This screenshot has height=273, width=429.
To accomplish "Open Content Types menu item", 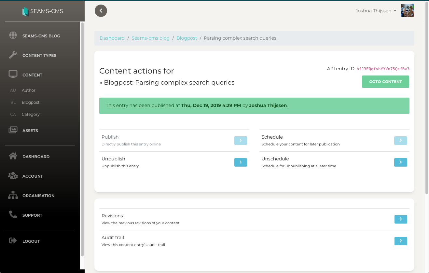I will coord(39,55).
